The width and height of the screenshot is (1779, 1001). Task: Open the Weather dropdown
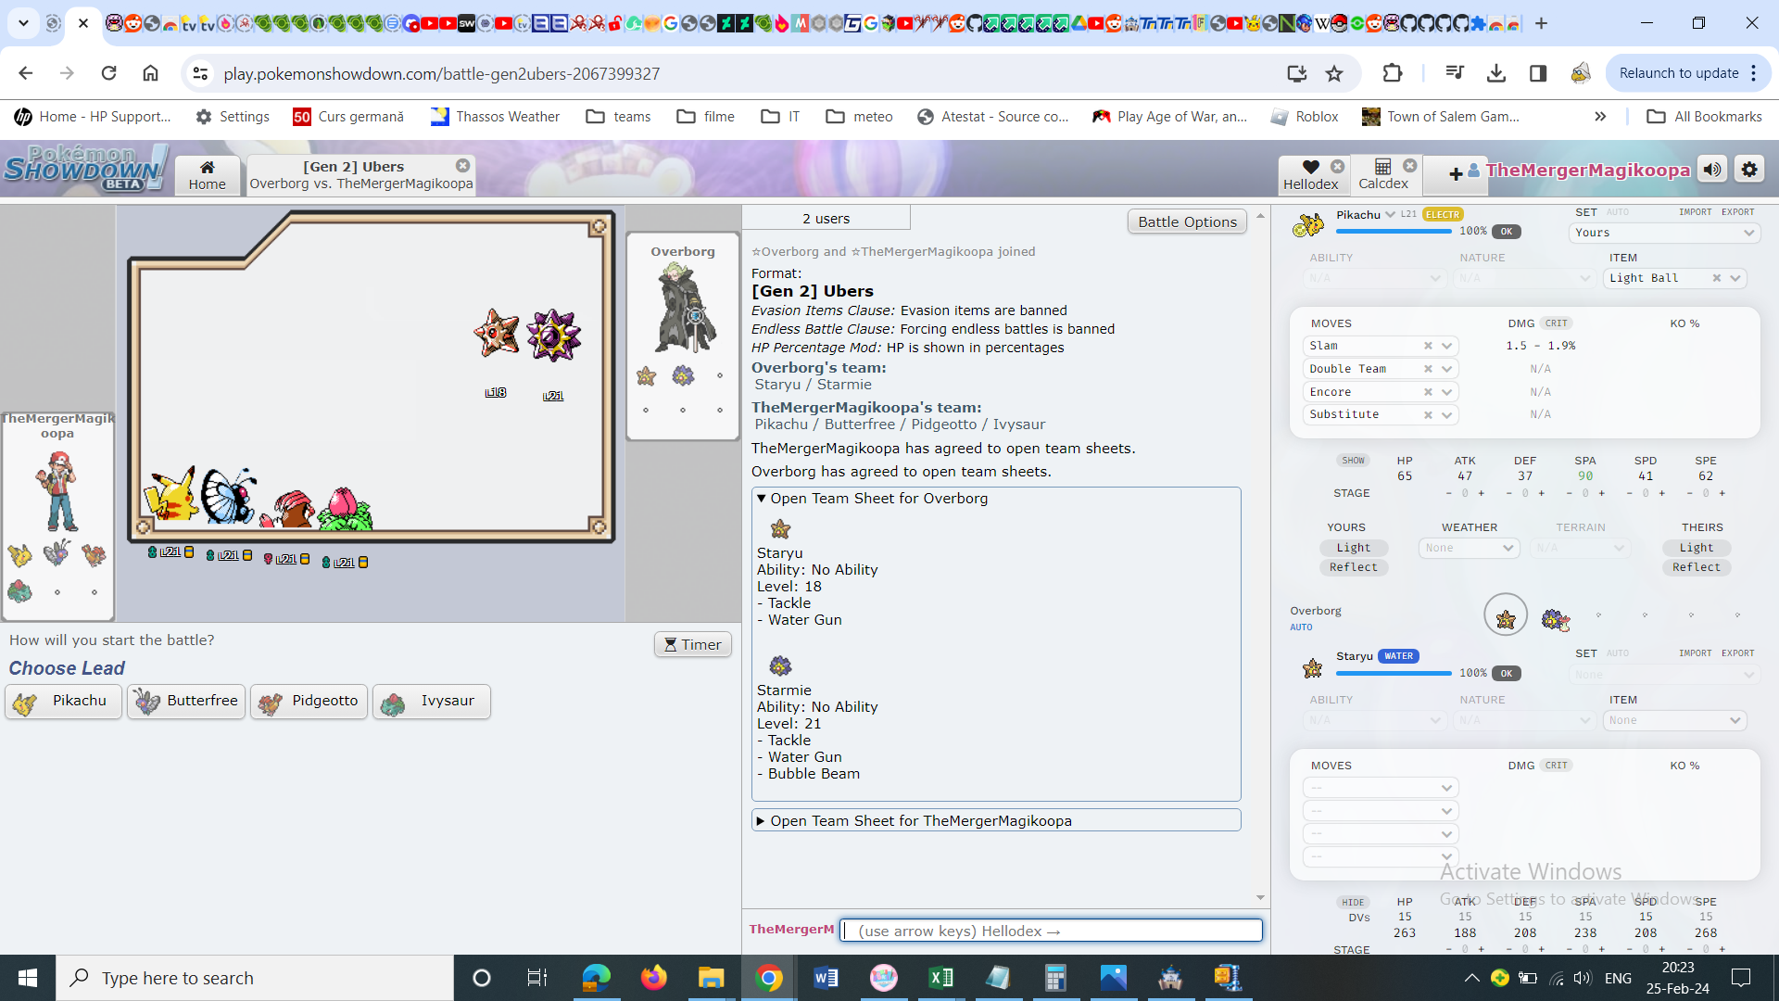pos(1470,548)
